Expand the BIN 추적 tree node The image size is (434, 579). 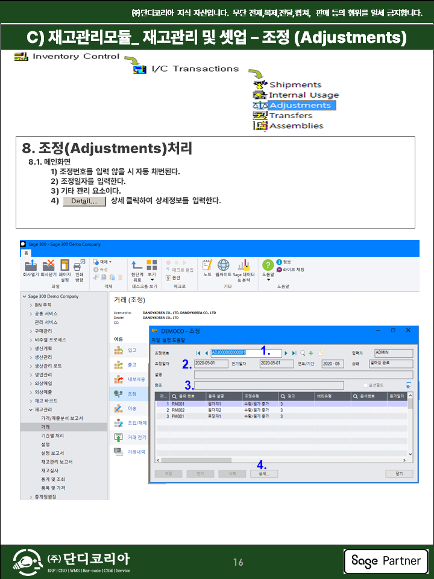[31, 305]
